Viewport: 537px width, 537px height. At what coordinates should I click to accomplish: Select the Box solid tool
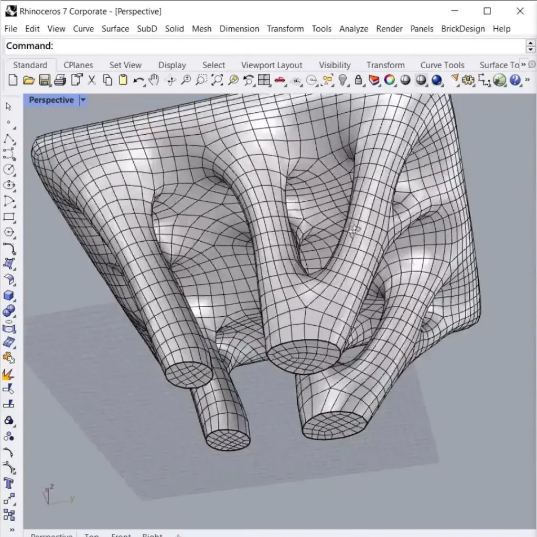(x=9, y=295)
